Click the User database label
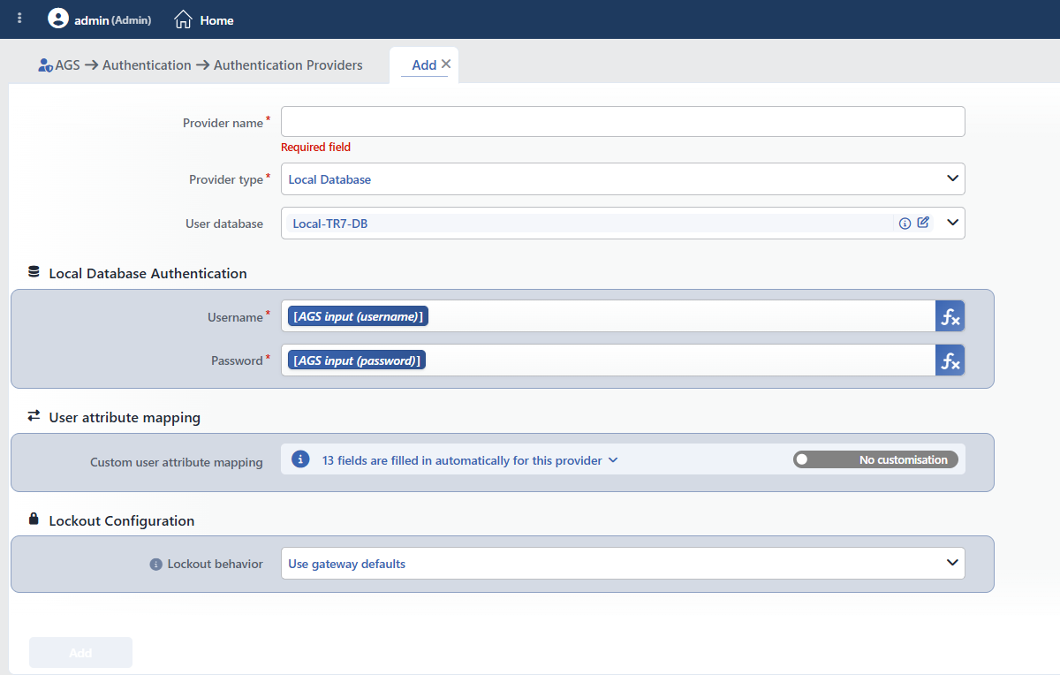Viewport: 1060px width, 675px height. coord(224,224)
